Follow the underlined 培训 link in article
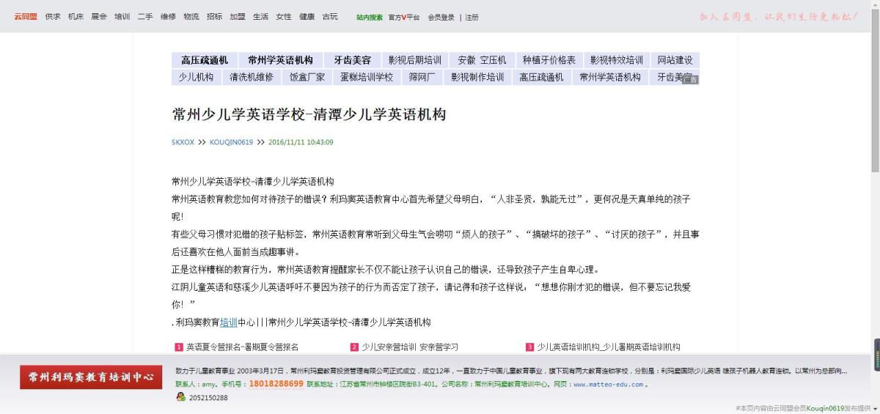This screenshot has height=414, width=880. (x=229, y=322)
